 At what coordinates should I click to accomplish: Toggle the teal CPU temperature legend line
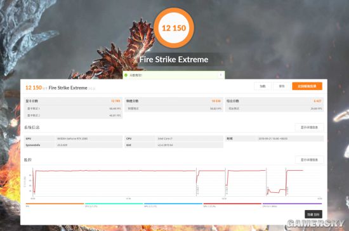tap(114, 204)
